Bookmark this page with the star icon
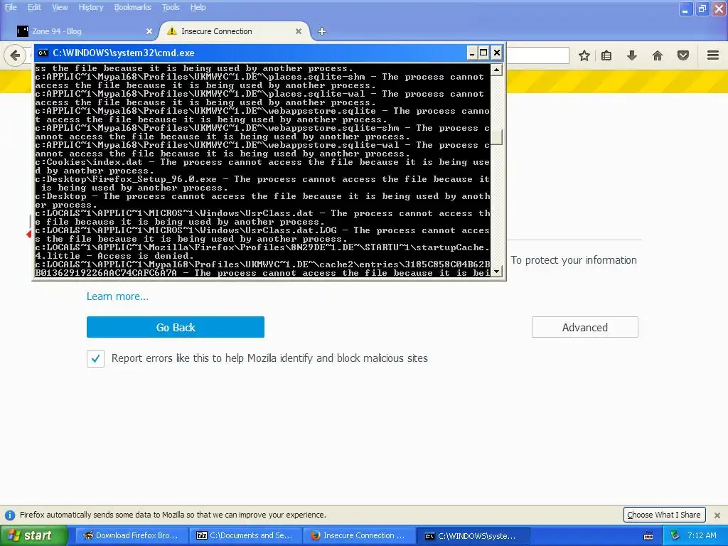 point(584,55)
